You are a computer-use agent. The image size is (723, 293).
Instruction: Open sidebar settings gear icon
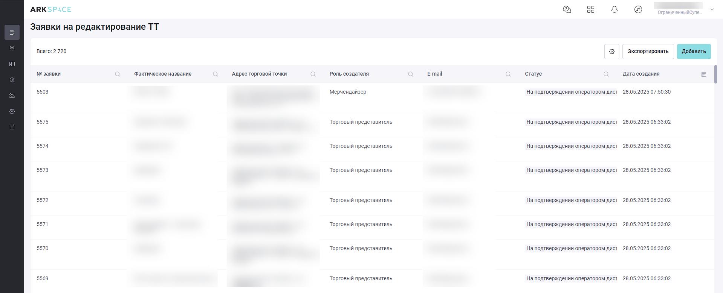[x=12, y=111]
